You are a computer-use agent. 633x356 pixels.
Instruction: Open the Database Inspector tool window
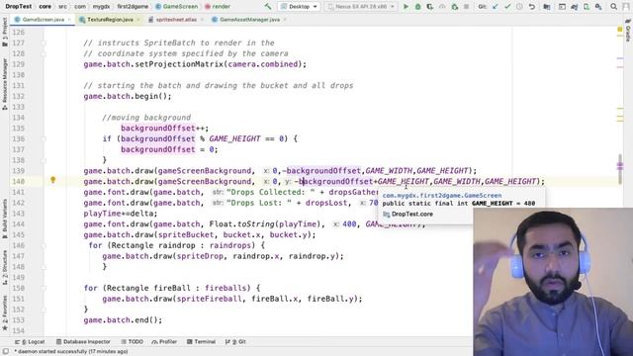click(x=83, y=342)
